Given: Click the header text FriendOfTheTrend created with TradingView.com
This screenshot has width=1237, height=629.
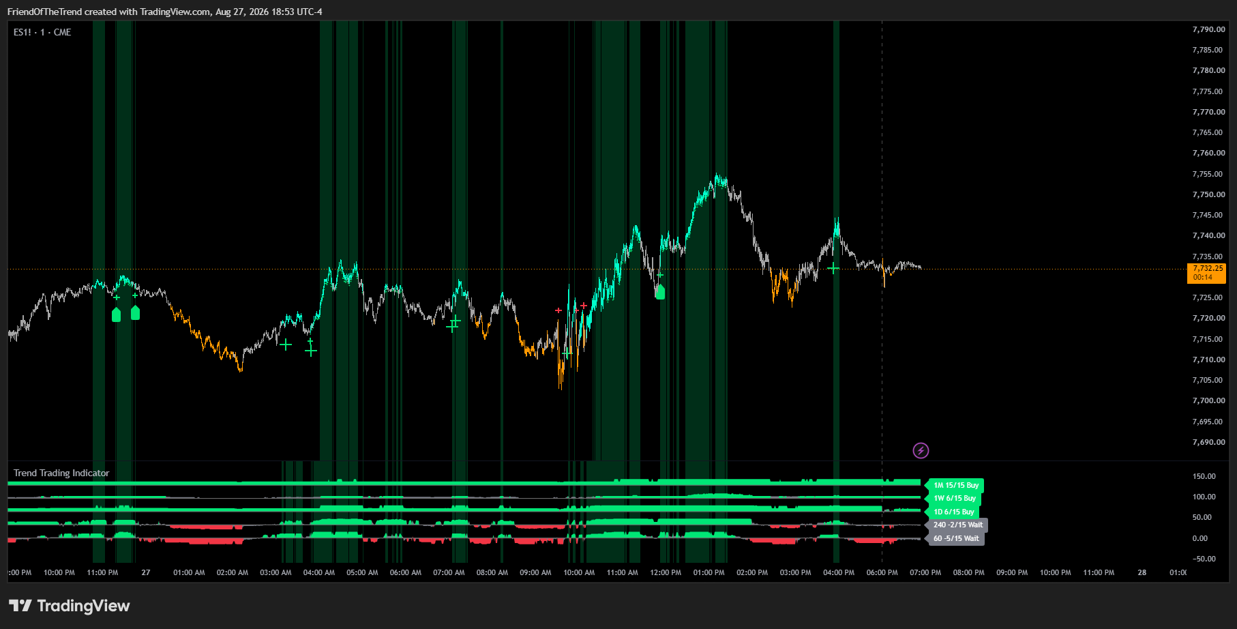Looking at the screenshot, I should (109, 12).
